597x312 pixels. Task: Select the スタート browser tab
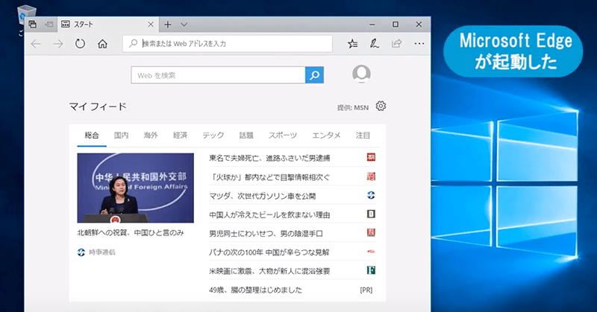tap(107, 25)
